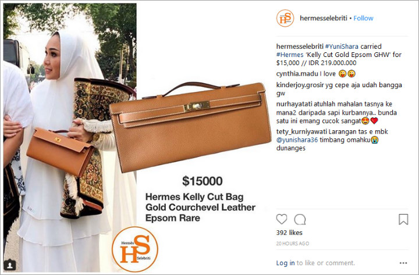Click the 20 hours ago timestamp

(293, 244)
